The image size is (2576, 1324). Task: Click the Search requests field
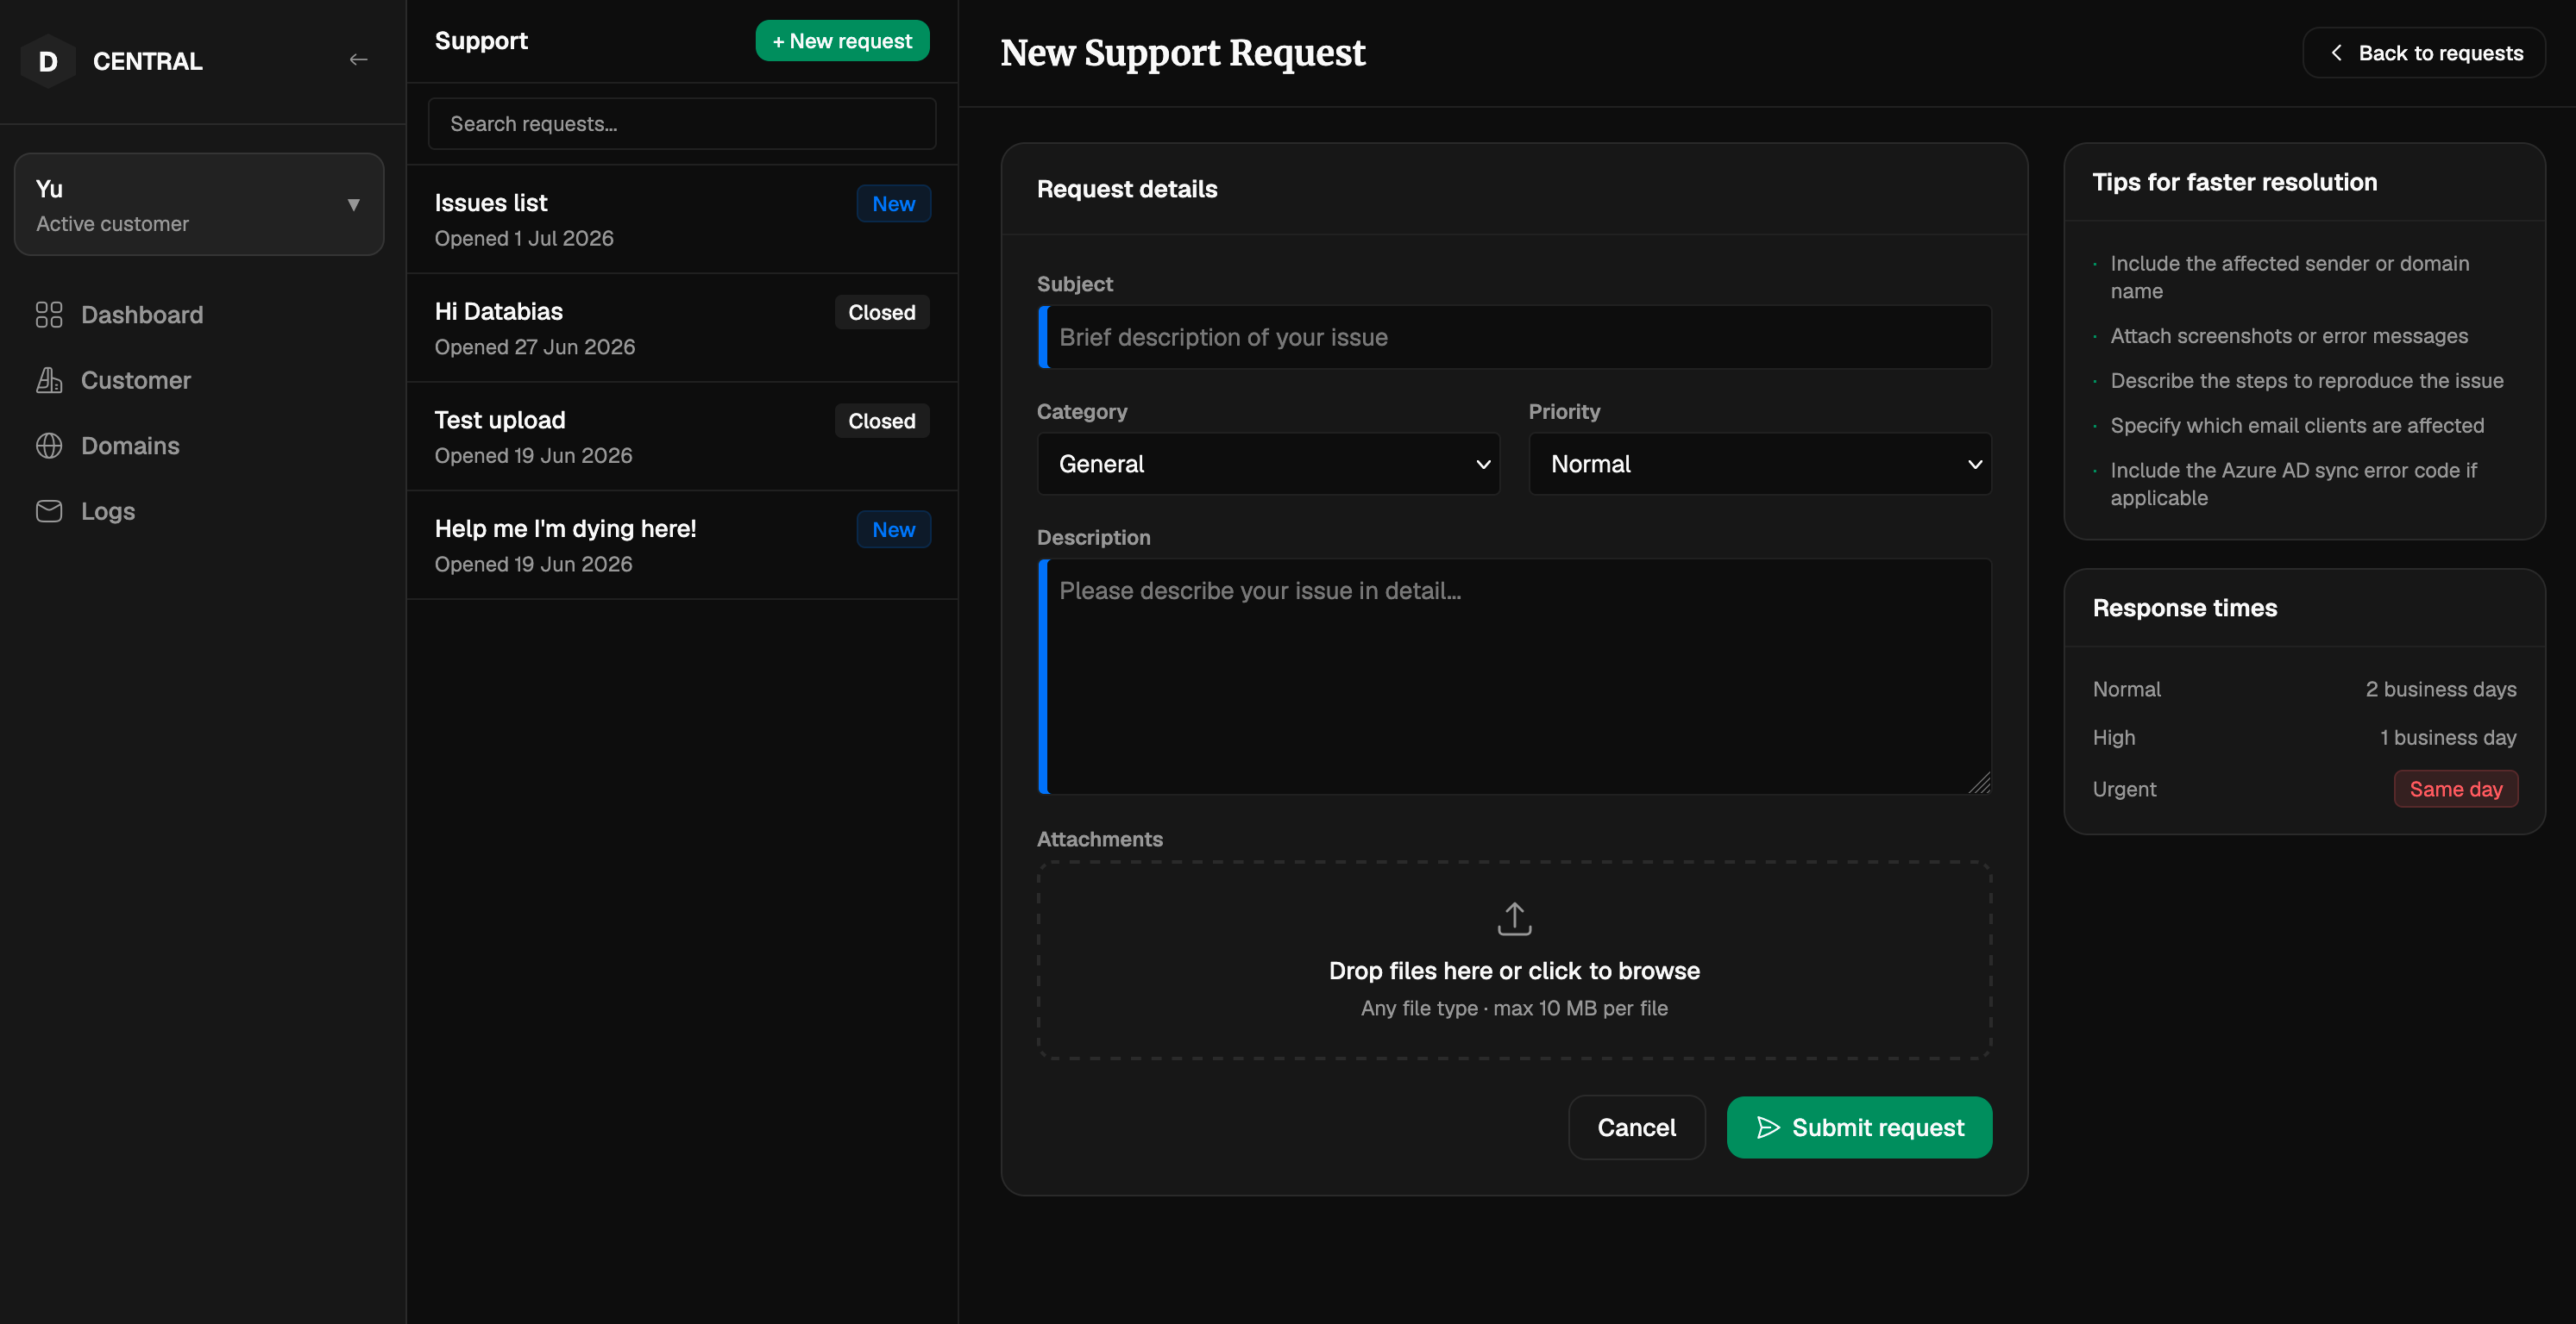click(x=682, y=124)
